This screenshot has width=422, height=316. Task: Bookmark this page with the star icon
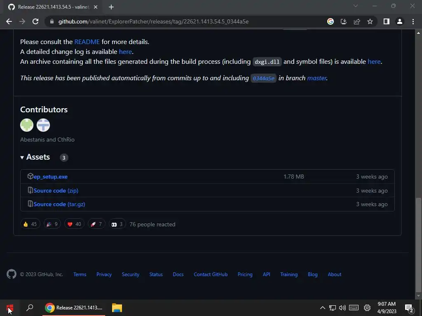(x=370, y=21)
